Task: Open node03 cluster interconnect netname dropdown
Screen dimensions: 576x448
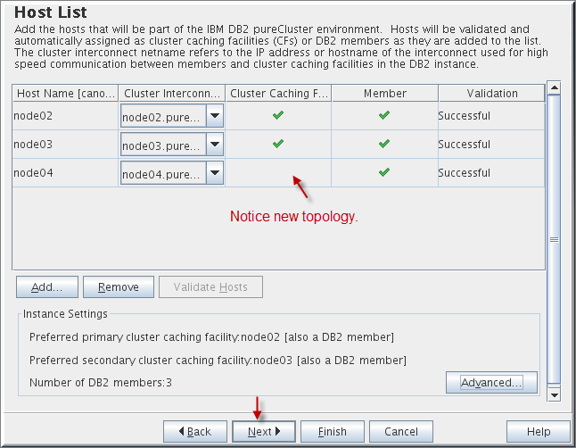Action: (215, 145)
